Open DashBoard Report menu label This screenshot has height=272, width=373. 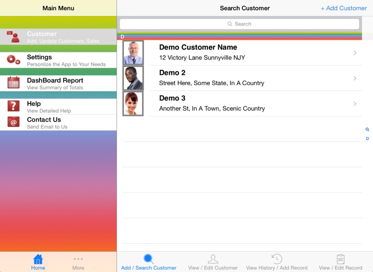(x=55, y=80)
